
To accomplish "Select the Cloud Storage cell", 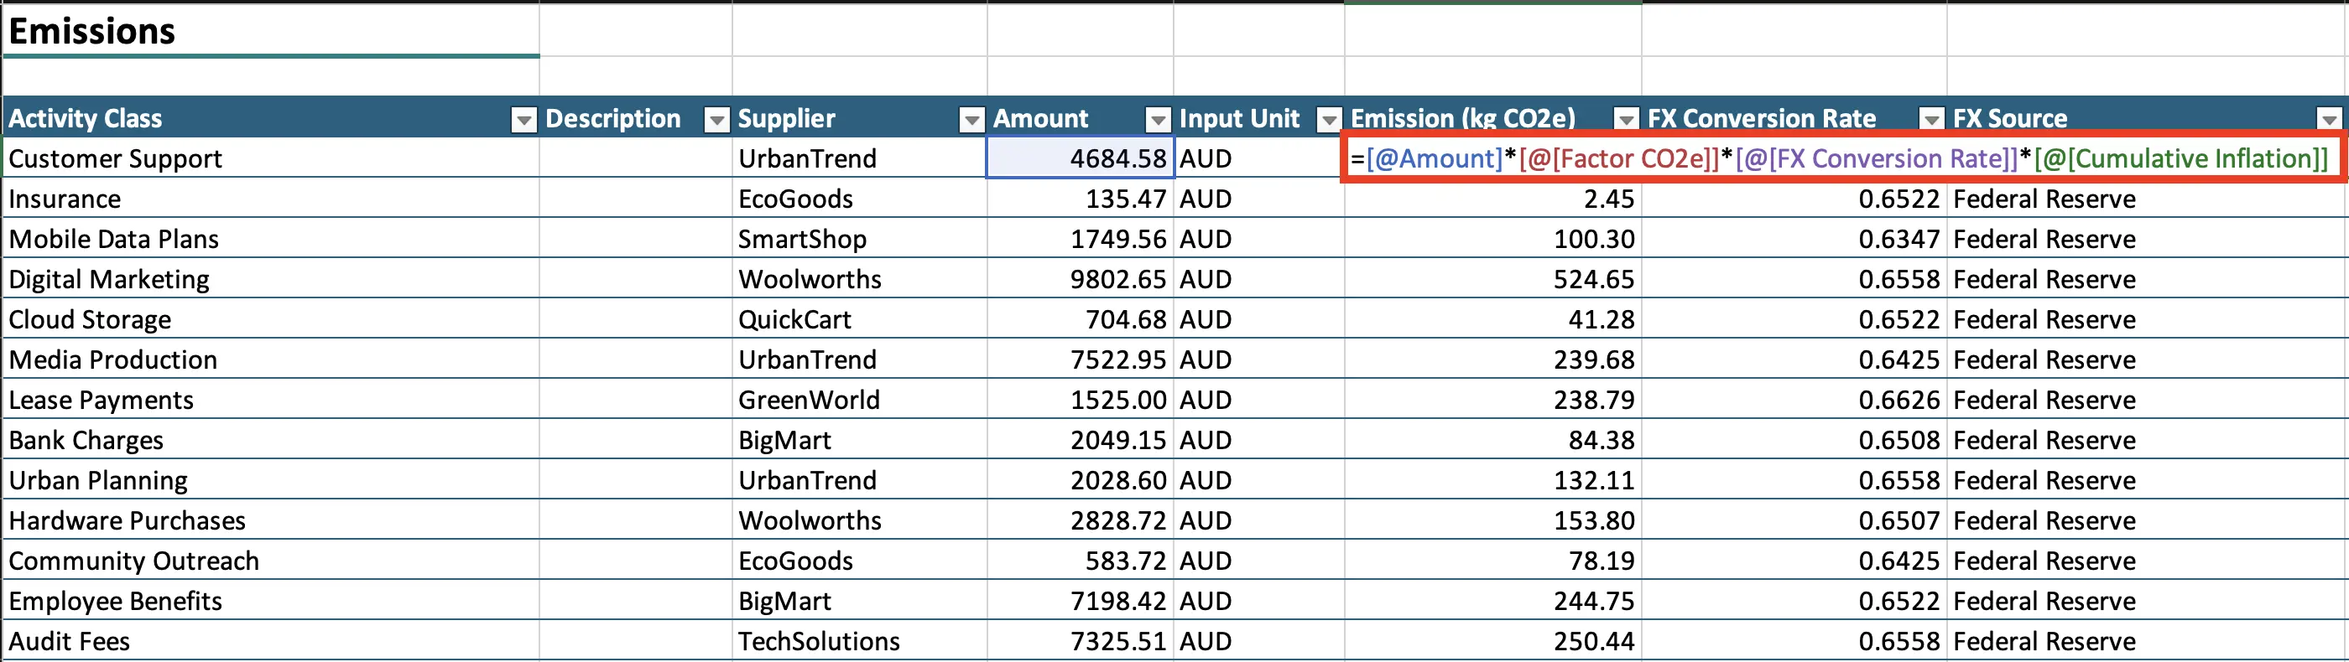I will click(271, 318).
